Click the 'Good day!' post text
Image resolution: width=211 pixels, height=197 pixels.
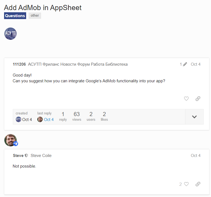pyautogui.click(x=22, y=75)
